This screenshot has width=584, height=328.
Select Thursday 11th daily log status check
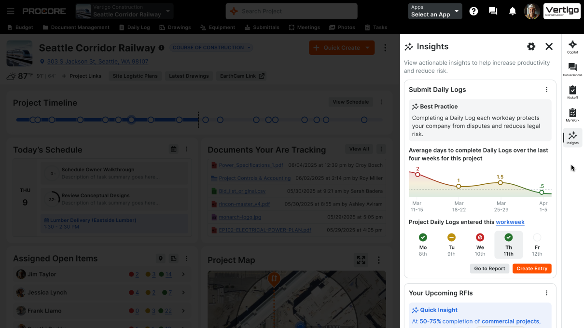[508, 237]
